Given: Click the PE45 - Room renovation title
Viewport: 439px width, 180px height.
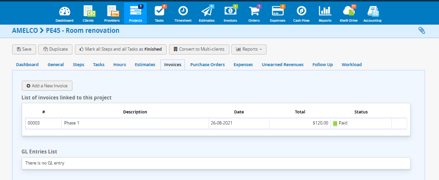Looking at the screenshot, I should pos(83,30).
